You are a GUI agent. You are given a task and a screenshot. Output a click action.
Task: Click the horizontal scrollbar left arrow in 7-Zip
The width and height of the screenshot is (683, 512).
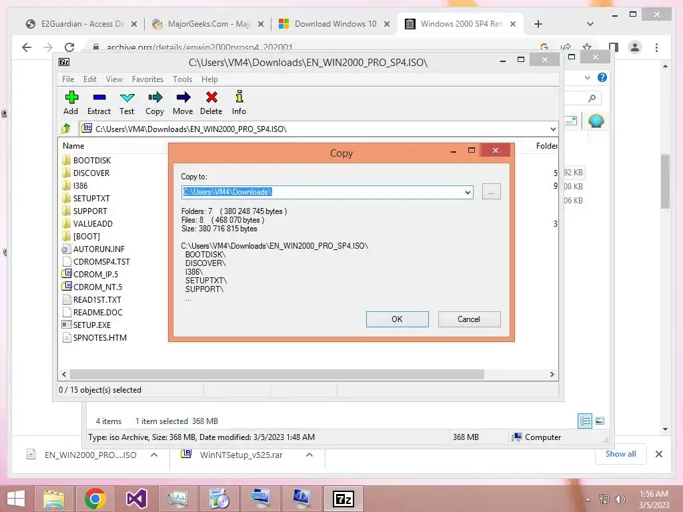(x=65, y=374)
